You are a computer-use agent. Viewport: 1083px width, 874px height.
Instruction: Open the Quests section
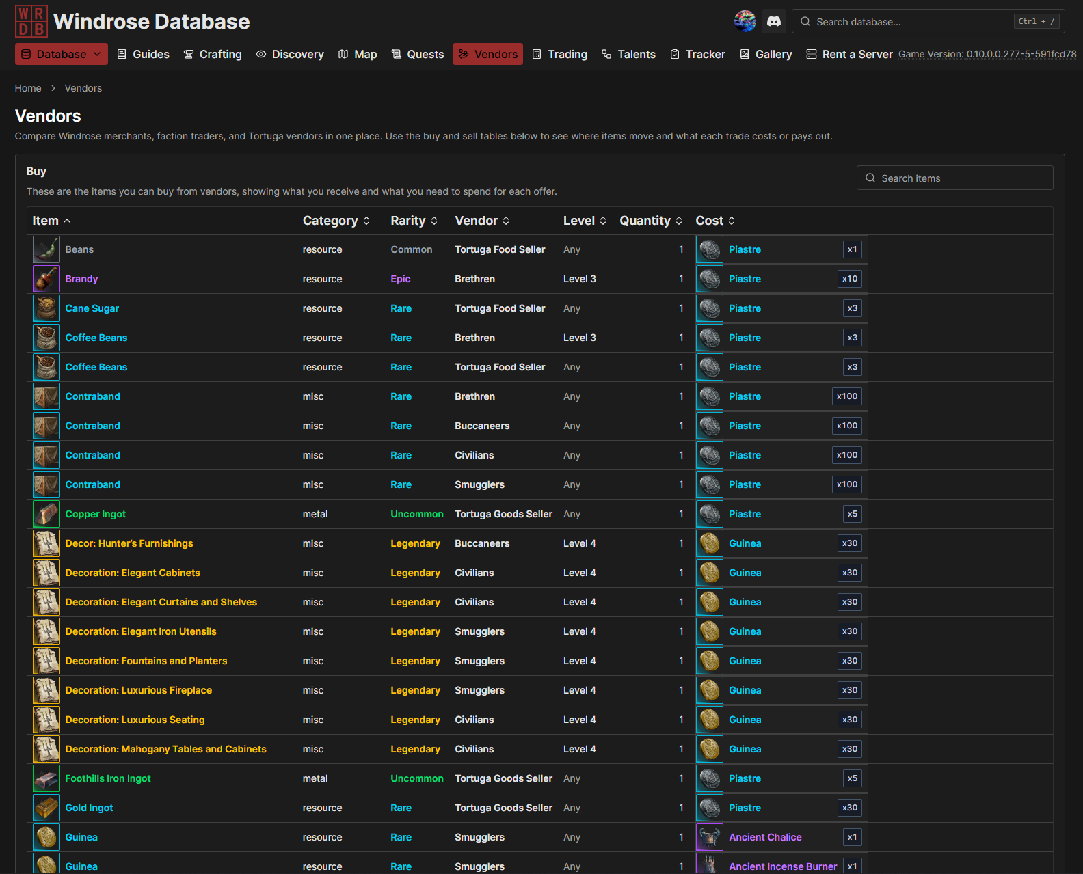click(x=418, y=54)
